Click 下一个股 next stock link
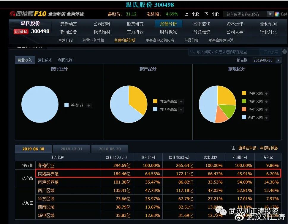The height and width of the screenshot is (224, 288). (211, 14)
